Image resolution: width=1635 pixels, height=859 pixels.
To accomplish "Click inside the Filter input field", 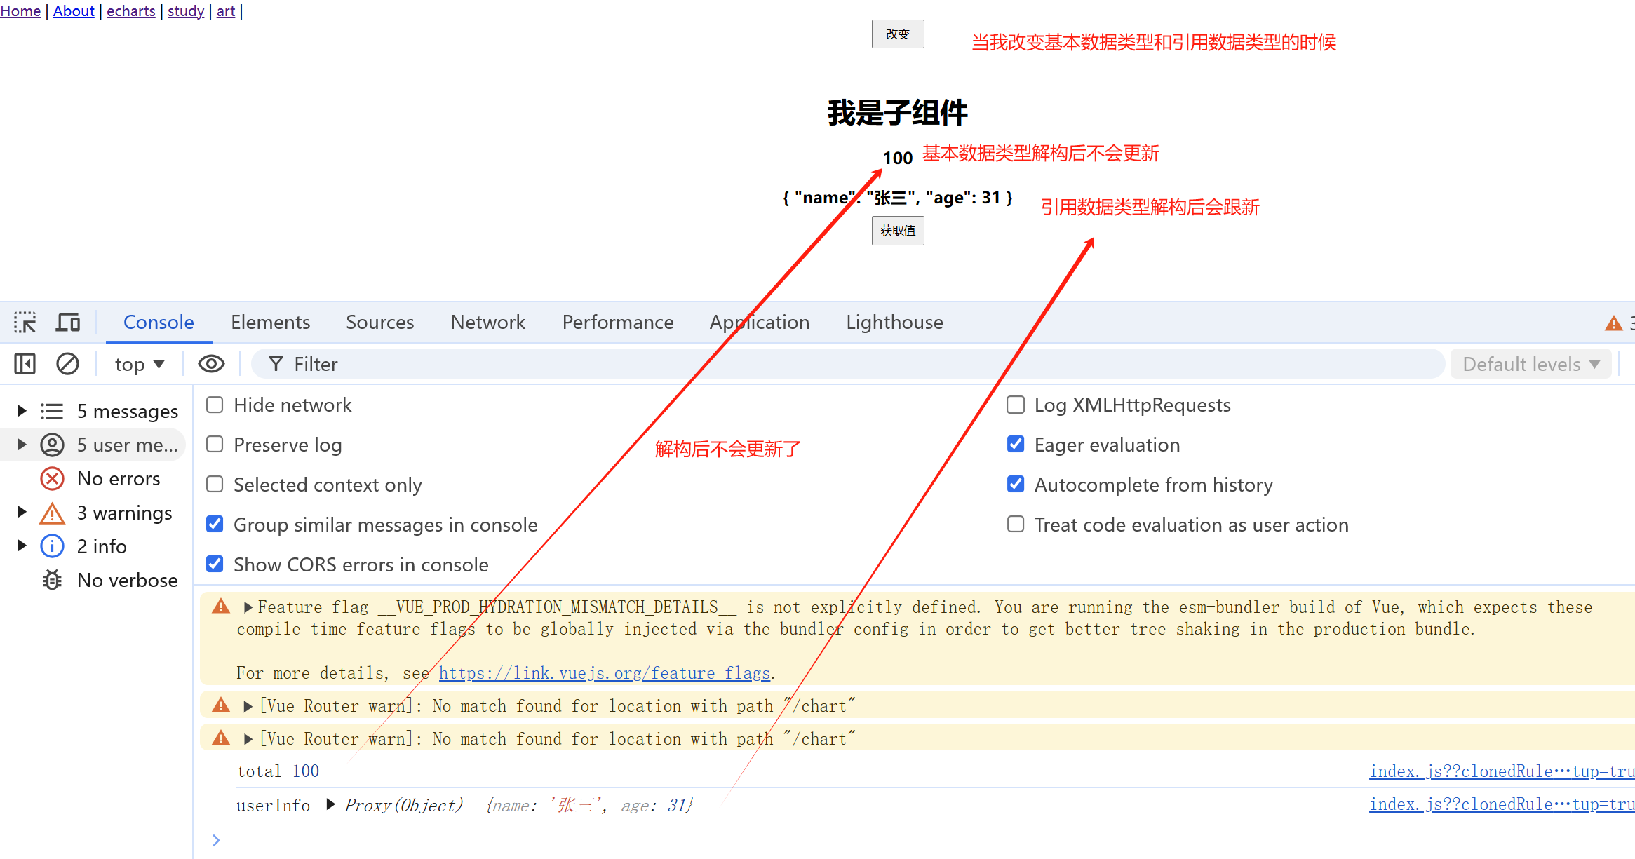I will pos(491,363).
